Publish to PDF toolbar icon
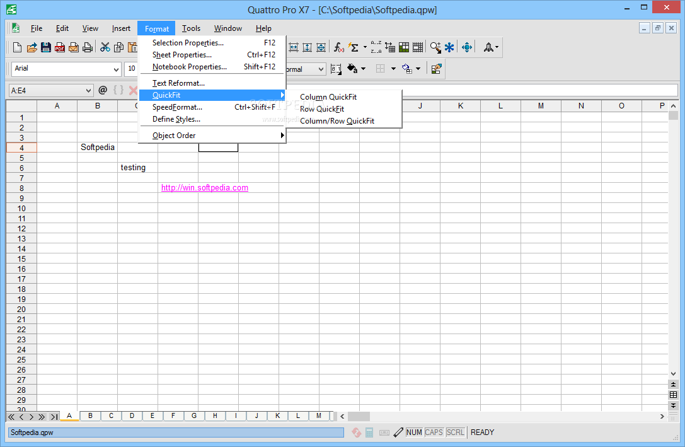The width and height of the screenshot is (685, 447). (x=60, y=47)
